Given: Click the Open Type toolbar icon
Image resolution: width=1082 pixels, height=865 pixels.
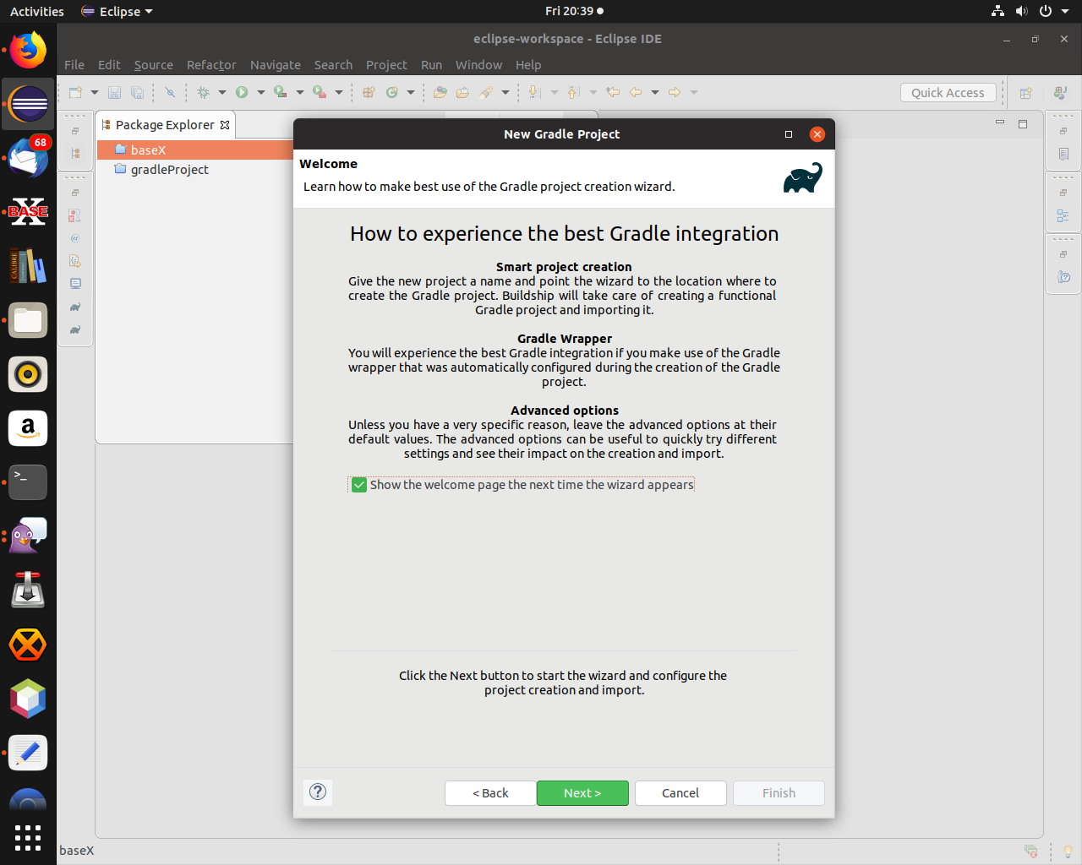Looking at the screenshot, I should click(440, 92).
